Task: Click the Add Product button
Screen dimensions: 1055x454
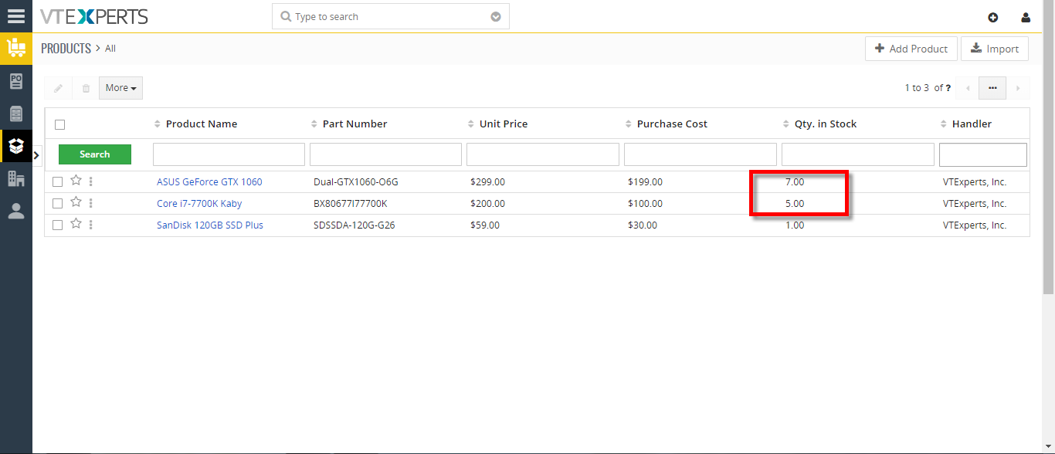Action: (911, 49)
